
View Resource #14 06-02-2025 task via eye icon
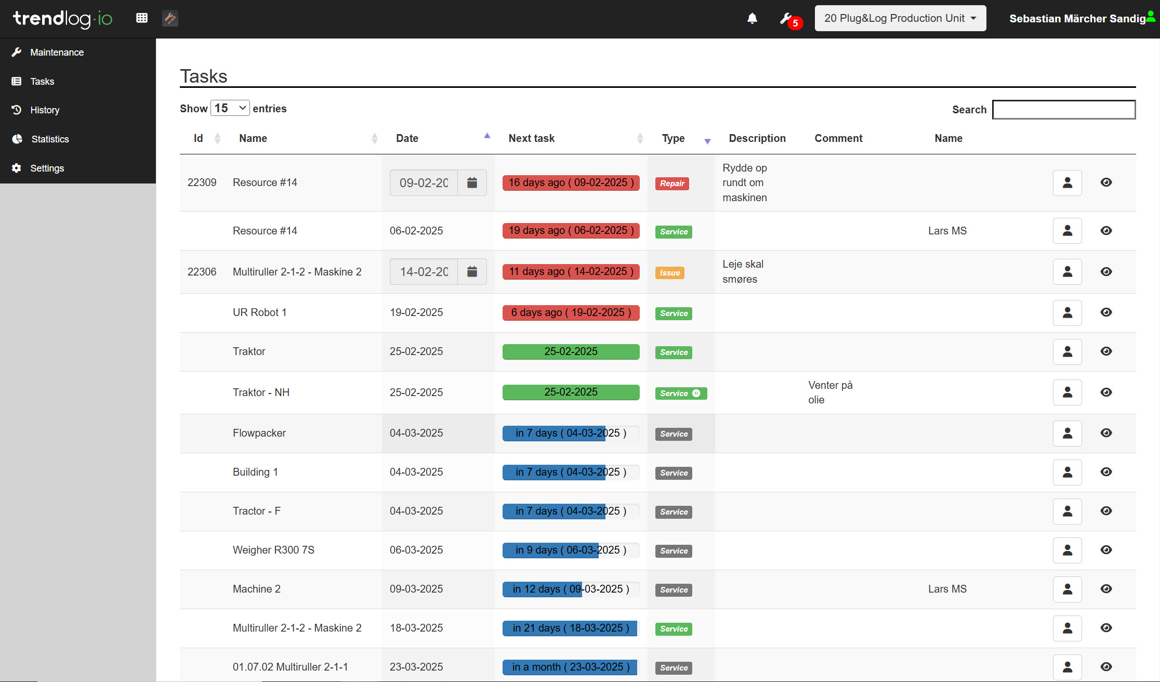[x=1106, y=231]
